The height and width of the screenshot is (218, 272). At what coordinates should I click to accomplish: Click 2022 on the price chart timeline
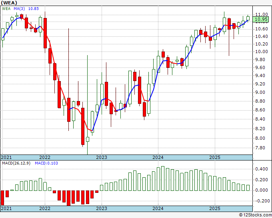click(45, 157)
